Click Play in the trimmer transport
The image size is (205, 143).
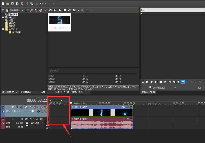coord(152,82)
